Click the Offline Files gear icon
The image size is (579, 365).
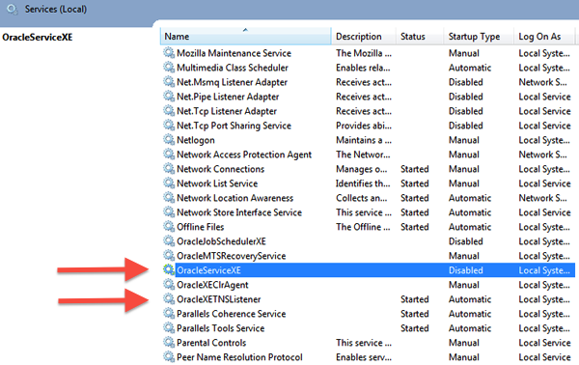169,227
